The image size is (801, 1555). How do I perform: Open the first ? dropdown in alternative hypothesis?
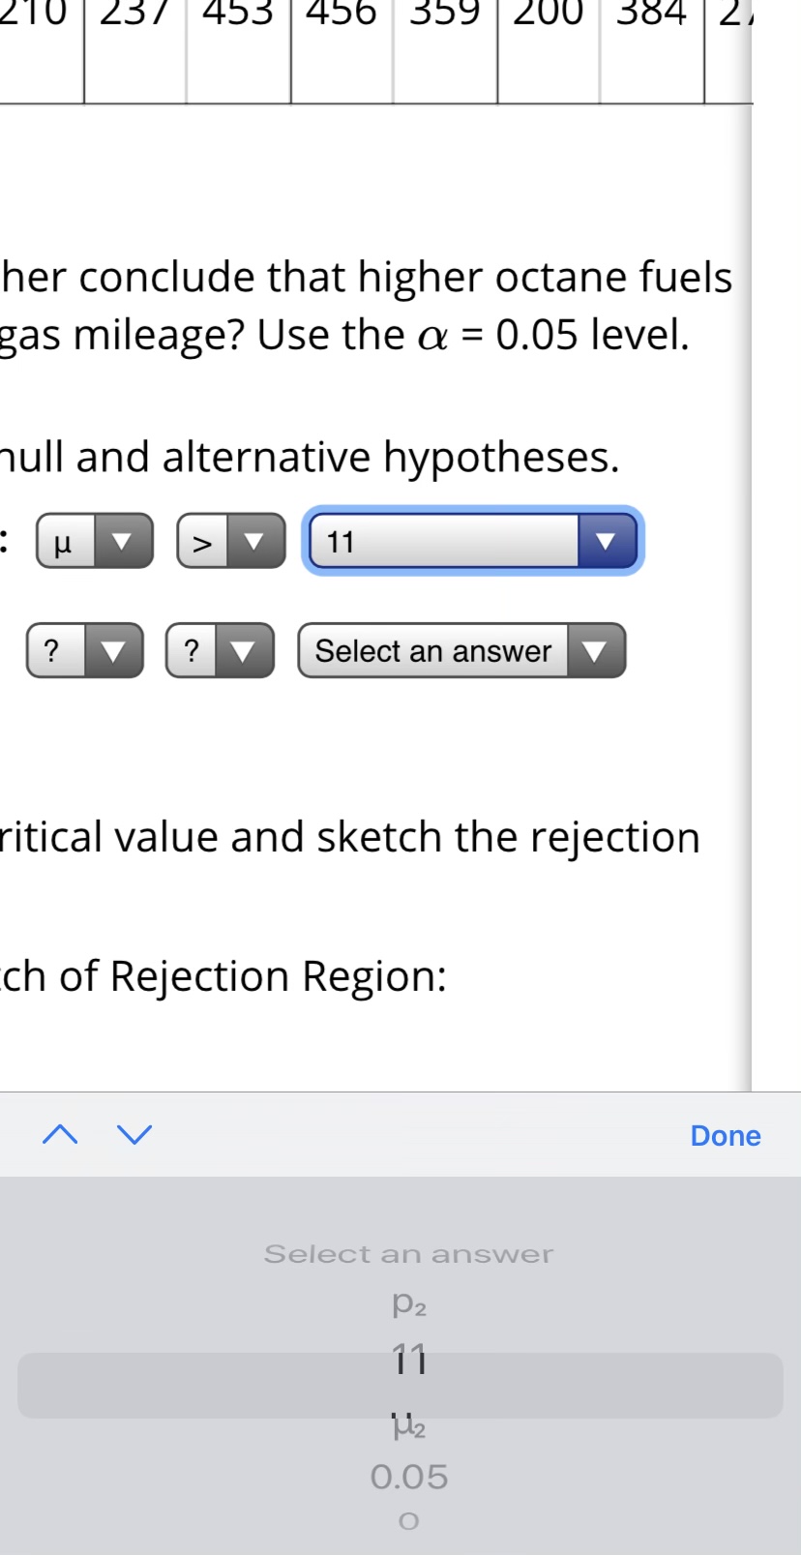coord(84,650)
